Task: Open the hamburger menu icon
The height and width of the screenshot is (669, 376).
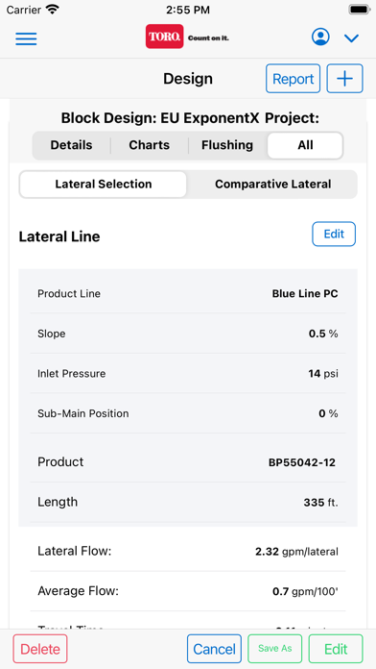Action: [x=27, y=38]
